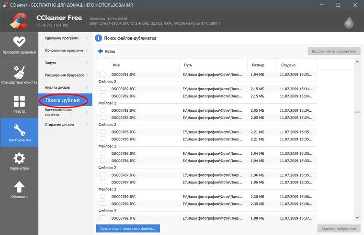Select second DSC00783.JPG file name
Viewport: 364px width, 235px height.
click(x=124, y=117)
